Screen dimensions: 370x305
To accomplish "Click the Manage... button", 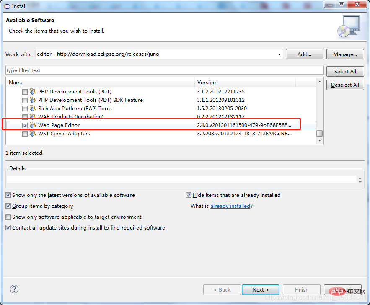I will (345, 54).
